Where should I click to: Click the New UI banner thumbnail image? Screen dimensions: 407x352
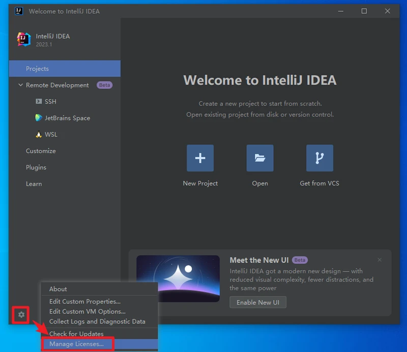[178, 279]
